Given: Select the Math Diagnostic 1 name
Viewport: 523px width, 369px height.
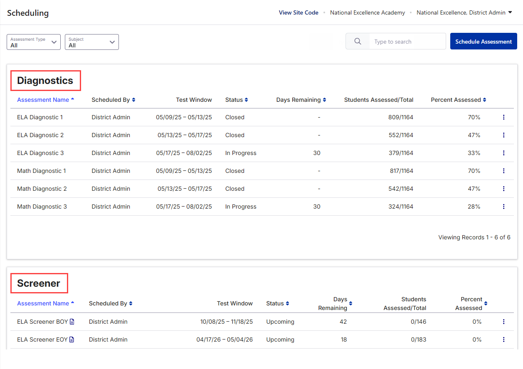Looking at the screenshot, I should (x=42, y=171).
